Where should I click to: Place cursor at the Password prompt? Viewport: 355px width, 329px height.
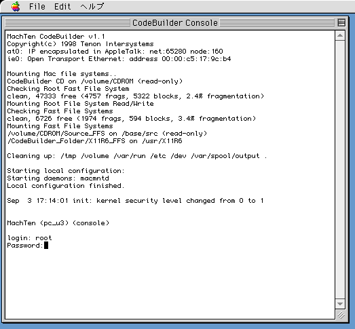tap(46, 246)
